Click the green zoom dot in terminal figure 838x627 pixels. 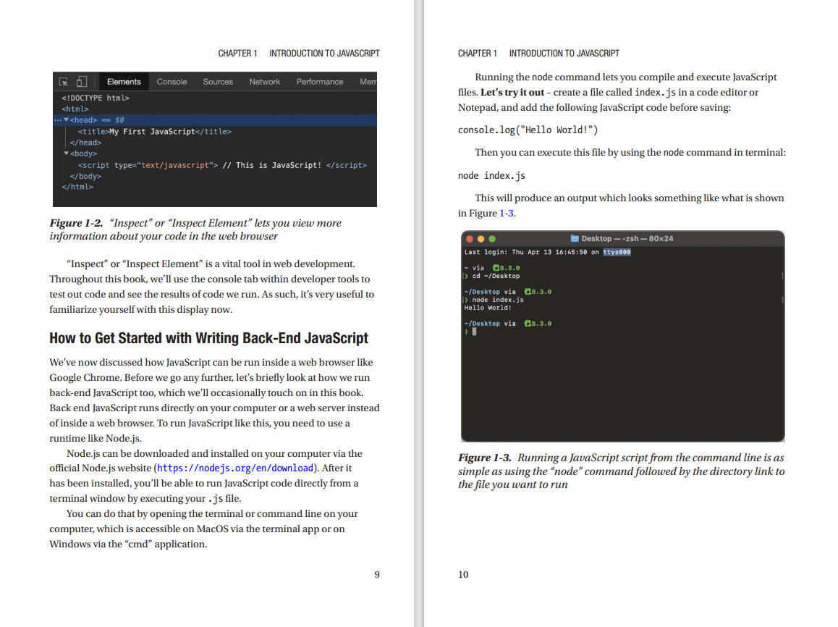[492, 239]
